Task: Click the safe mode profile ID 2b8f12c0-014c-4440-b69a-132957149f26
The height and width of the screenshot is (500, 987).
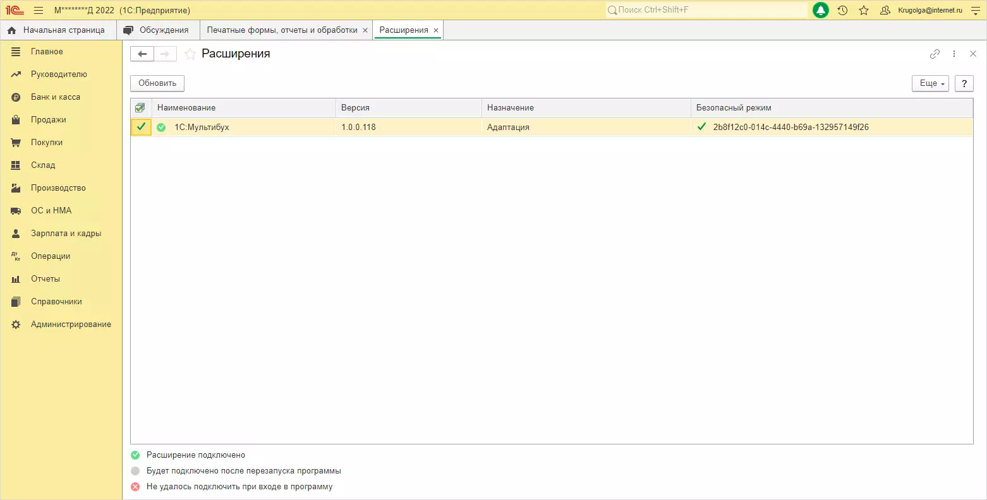Action: (791, 128)
